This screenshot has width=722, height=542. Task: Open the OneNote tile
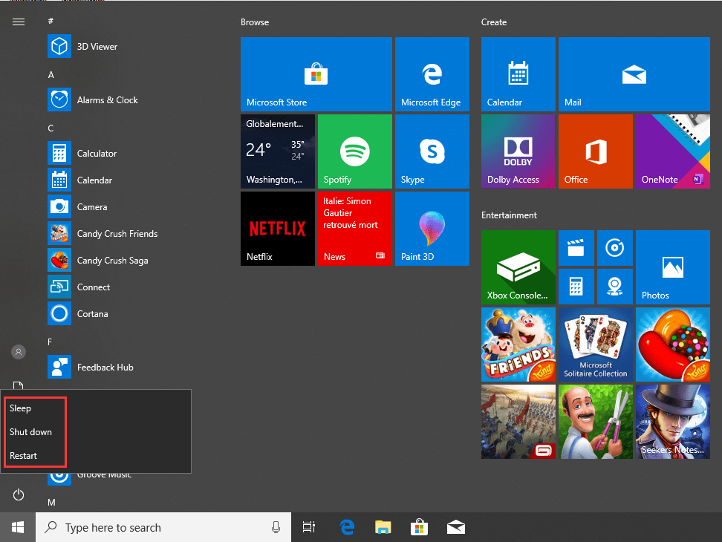(673, 151)
